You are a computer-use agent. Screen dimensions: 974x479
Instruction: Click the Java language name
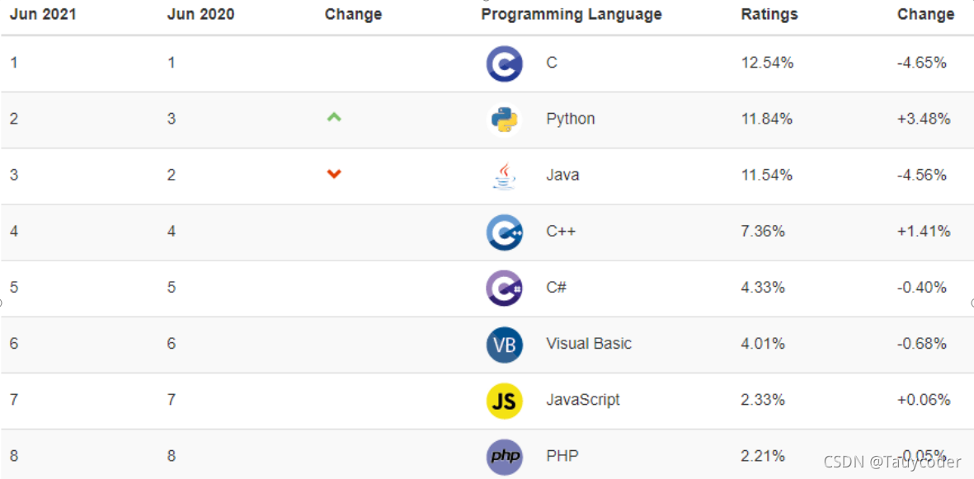pyautogui.click(x=562, y=176)
